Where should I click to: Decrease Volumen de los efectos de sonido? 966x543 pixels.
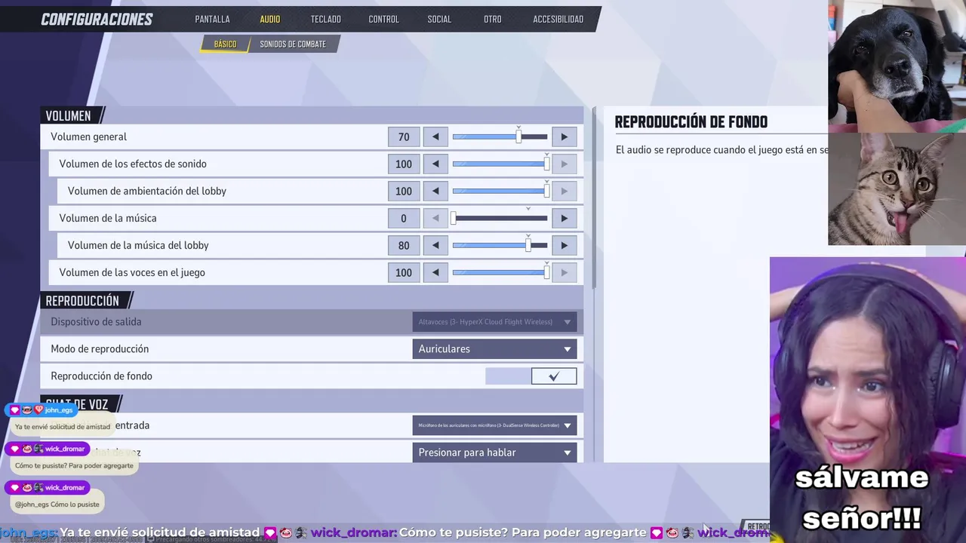click(435, 164)
